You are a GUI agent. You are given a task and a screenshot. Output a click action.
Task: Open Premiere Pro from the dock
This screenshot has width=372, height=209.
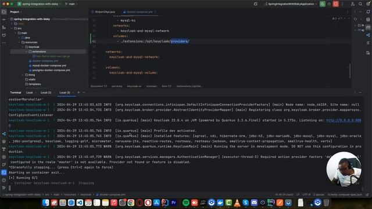point(173,203)
